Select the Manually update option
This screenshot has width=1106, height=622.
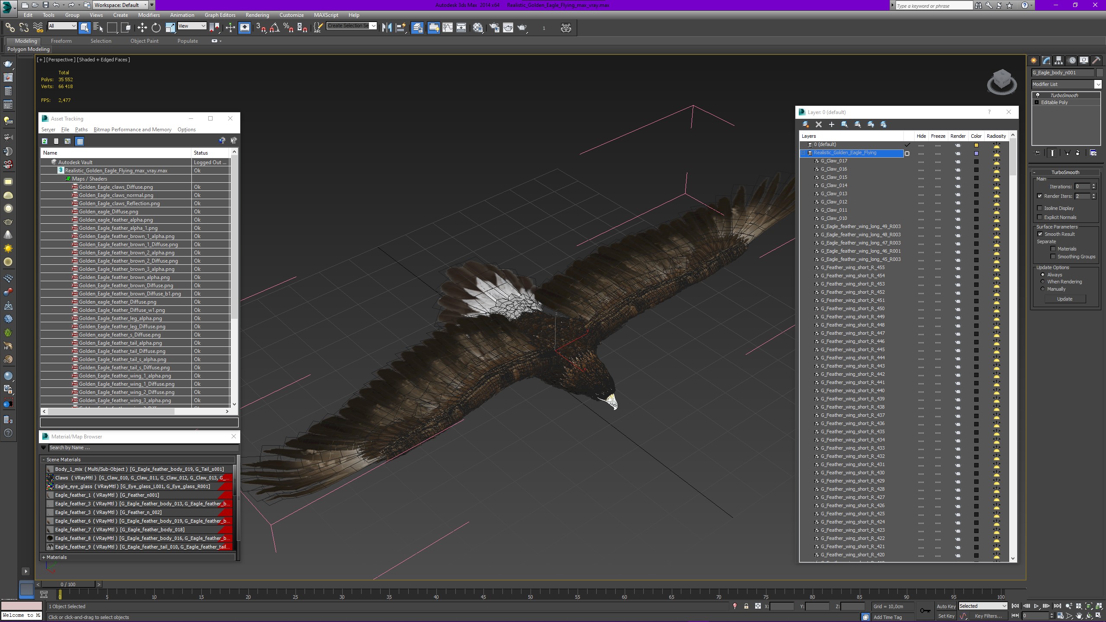[1043, 289]
